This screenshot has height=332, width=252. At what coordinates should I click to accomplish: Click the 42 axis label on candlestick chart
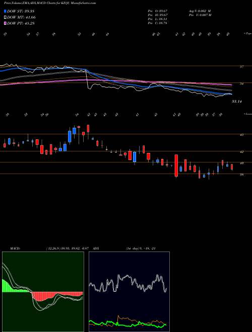(x=241, y=152)
